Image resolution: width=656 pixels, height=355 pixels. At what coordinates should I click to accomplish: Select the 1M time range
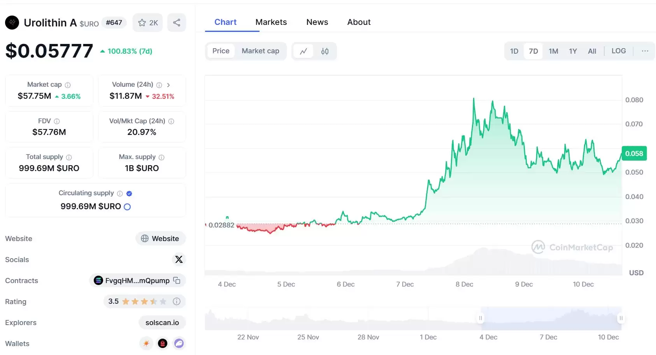pyautogui.click(x=553, y=51)
